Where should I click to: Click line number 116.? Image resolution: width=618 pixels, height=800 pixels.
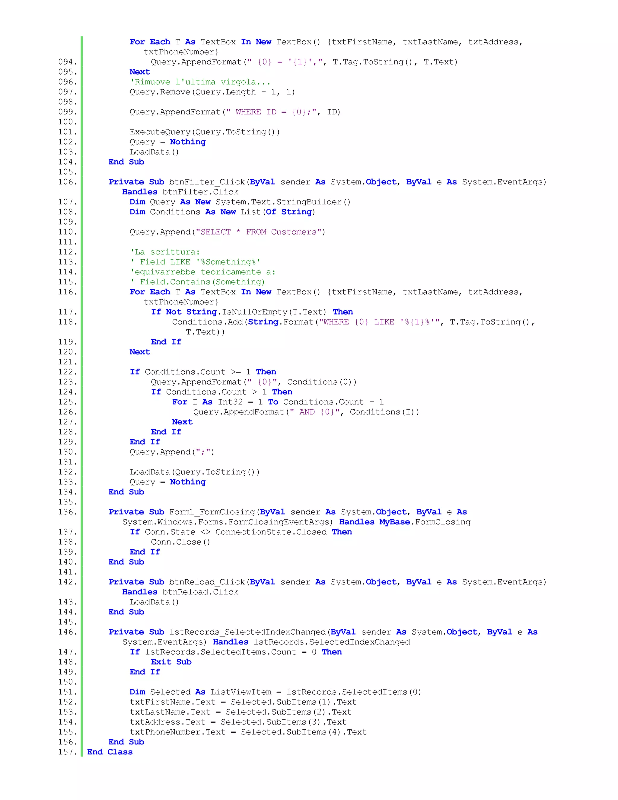pos(68,292)
